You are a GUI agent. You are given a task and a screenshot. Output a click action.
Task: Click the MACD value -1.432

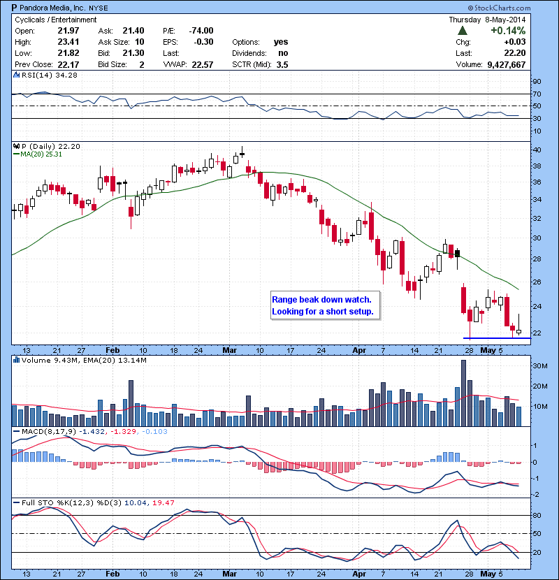(x=92, y=431)
